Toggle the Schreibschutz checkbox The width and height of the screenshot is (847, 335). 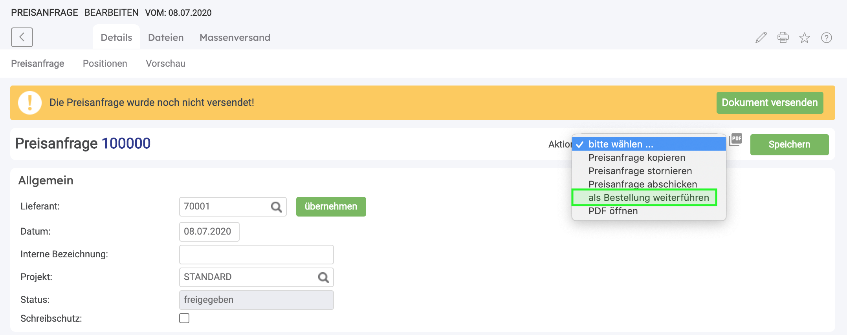[184, 318]
